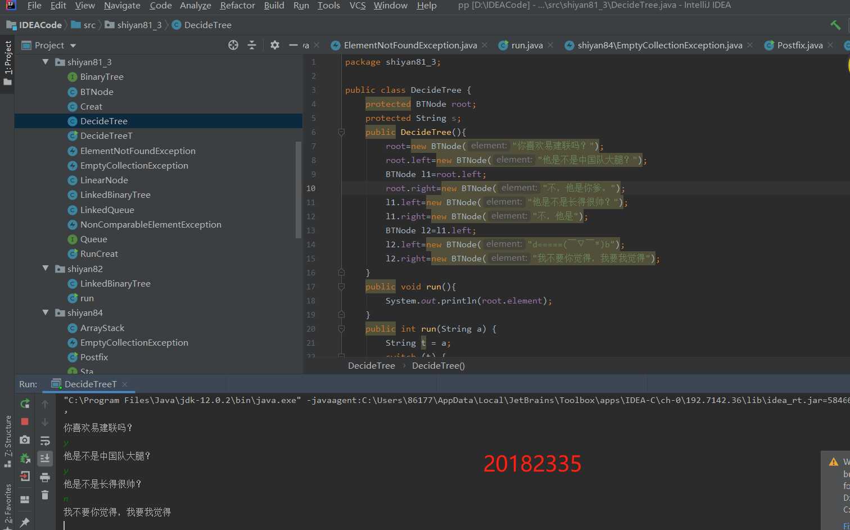
Task: Pin the Run tab with pin icon
Action: point(25,522)
